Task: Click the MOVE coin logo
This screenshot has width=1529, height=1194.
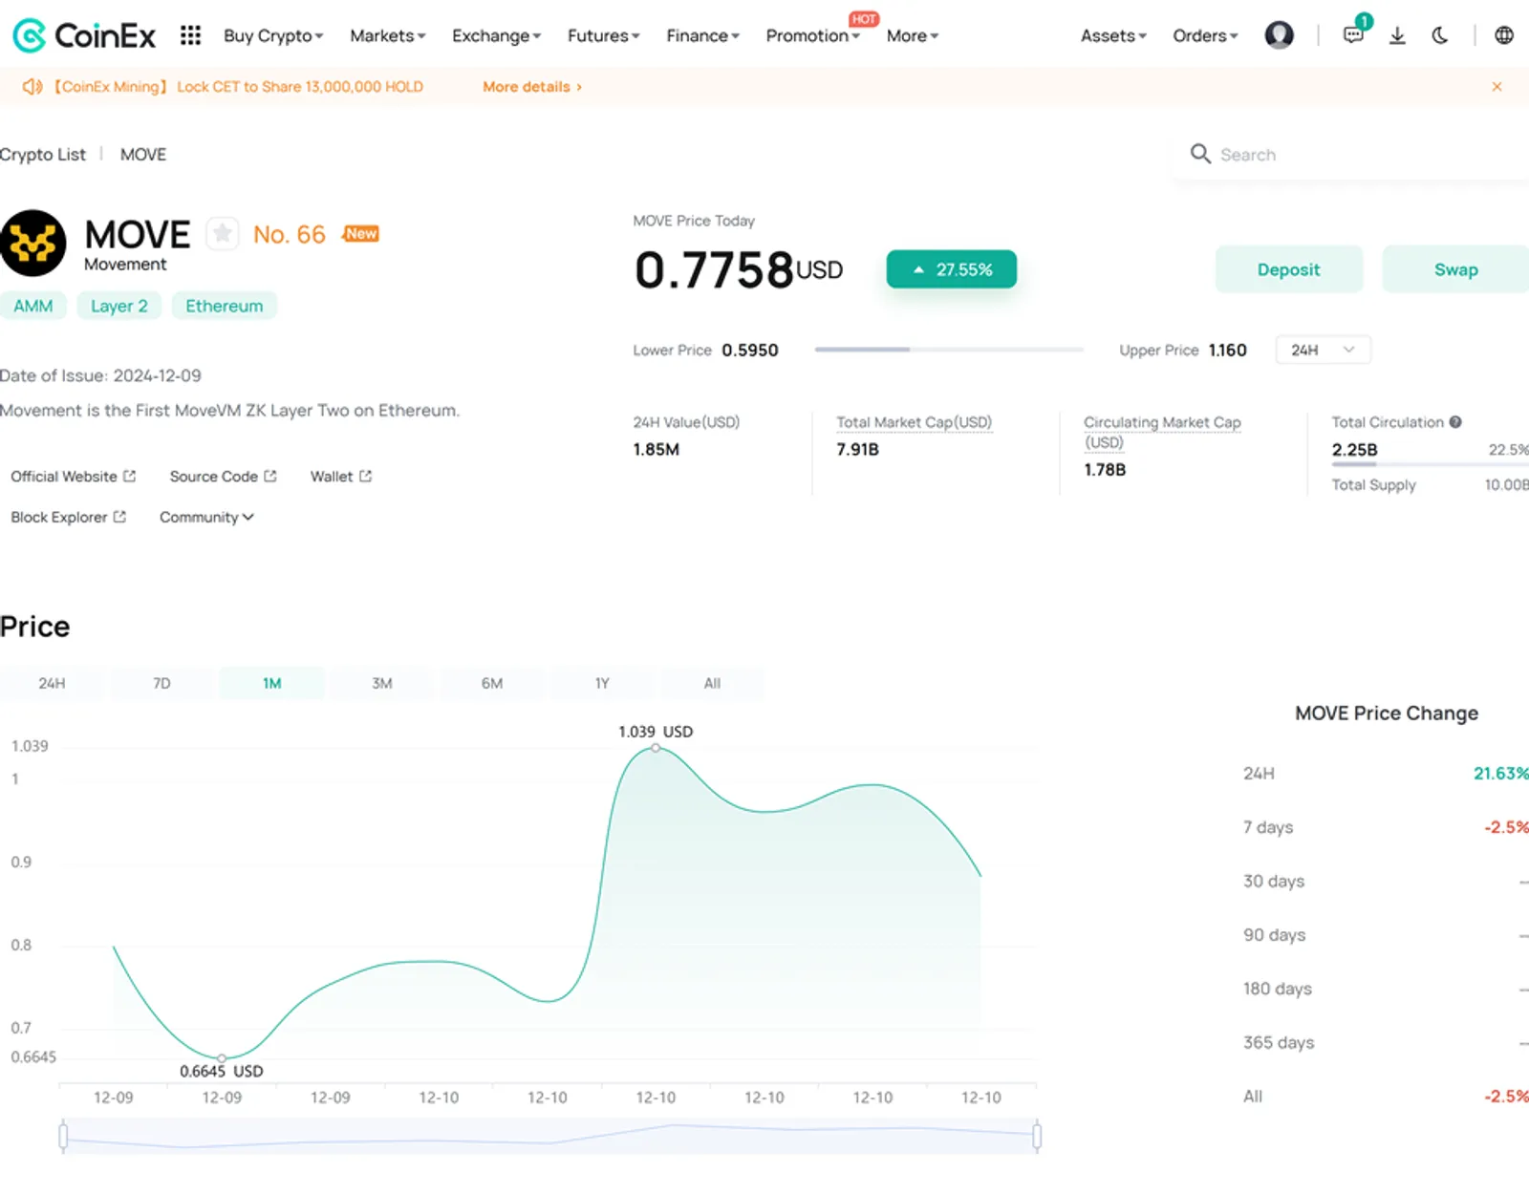Action: pos(32,243)
